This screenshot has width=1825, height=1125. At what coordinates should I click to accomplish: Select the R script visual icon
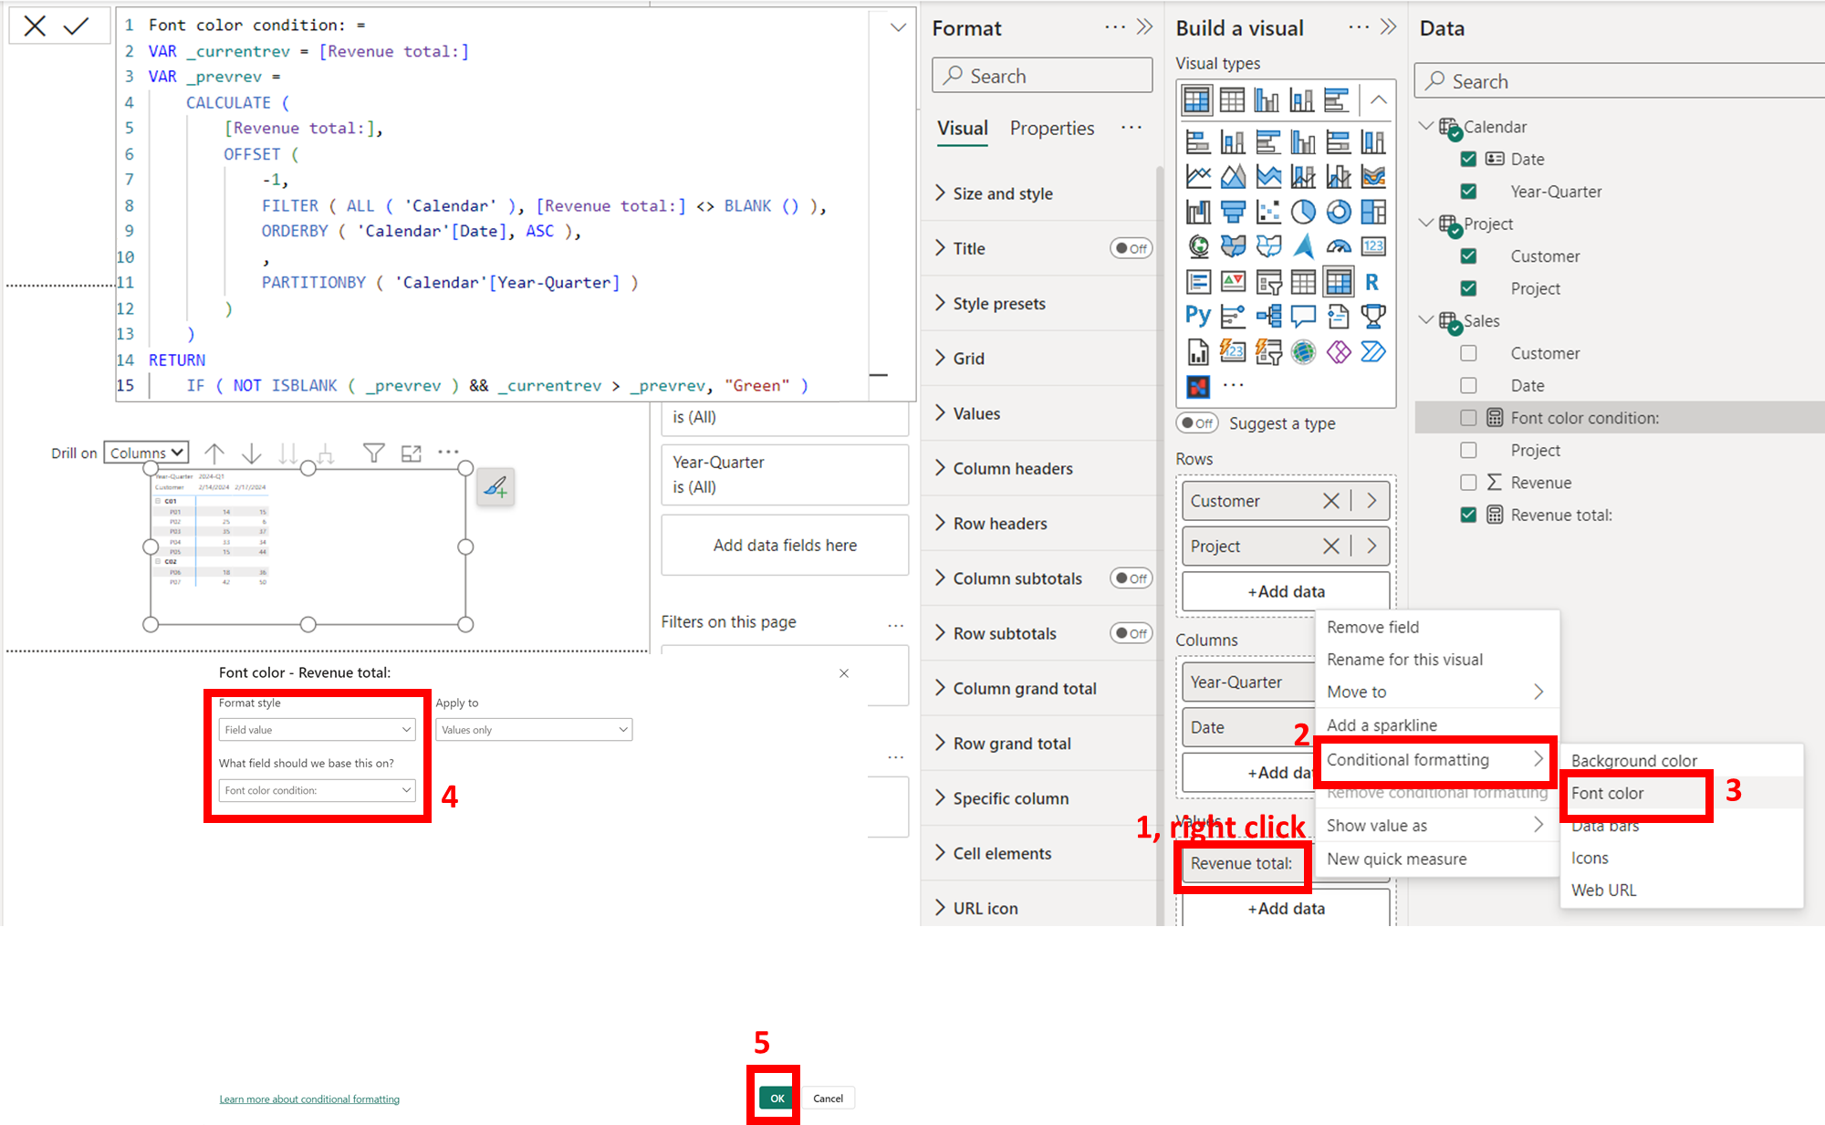pos(1372,282)
